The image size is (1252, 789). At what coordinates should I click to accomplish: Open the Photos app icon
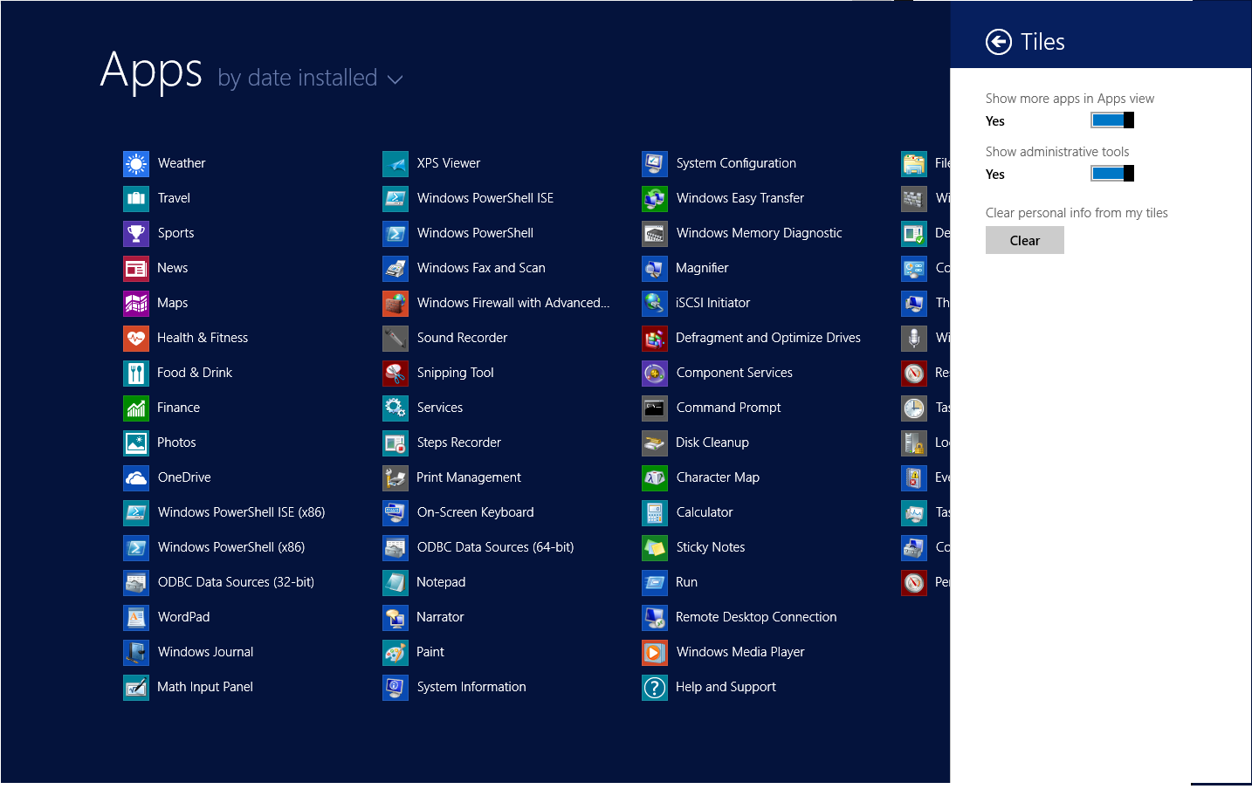click(136, 443)
